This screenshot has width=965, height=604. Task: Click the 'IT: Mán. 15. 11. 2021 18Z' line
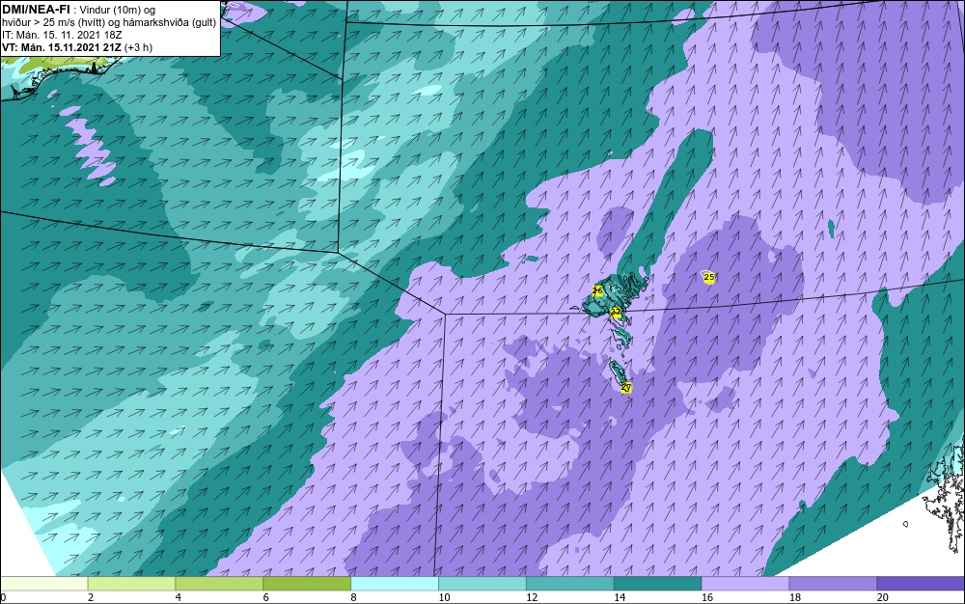point(62,35)
